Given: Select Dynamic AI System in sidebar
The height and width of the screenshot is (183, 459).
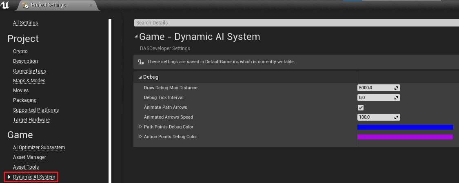Looking at the screenshot, I should 34,177.
